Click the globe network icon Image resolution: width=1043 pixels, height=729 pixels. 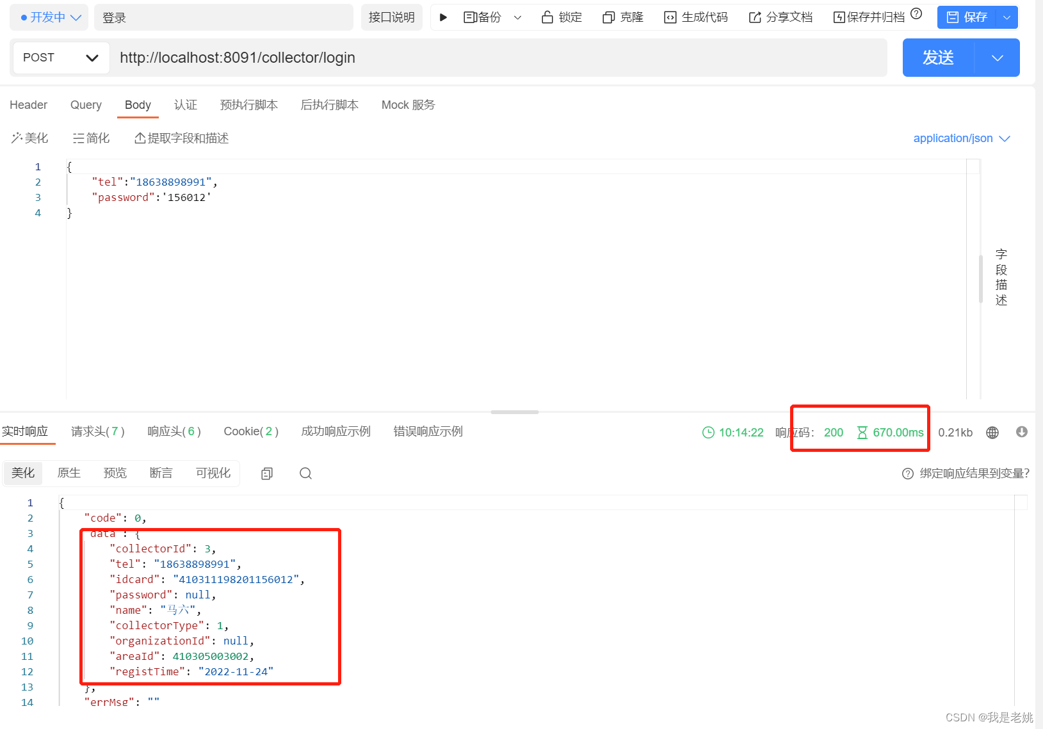pyautogui.click(x=992, y=433)
